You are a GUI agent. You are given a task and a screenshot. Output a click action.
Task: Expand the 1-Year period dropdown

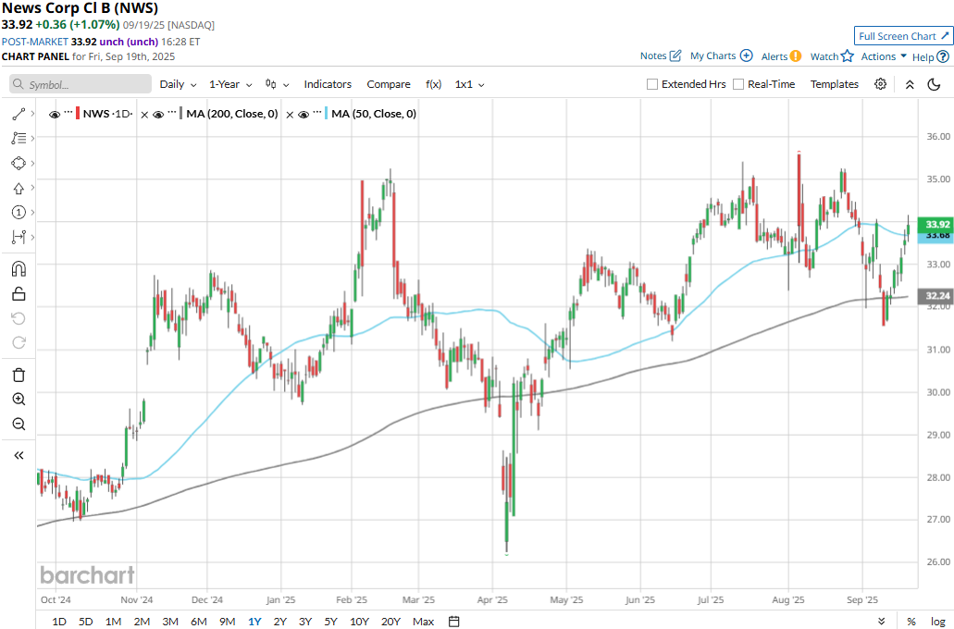[x=229, y=84]
